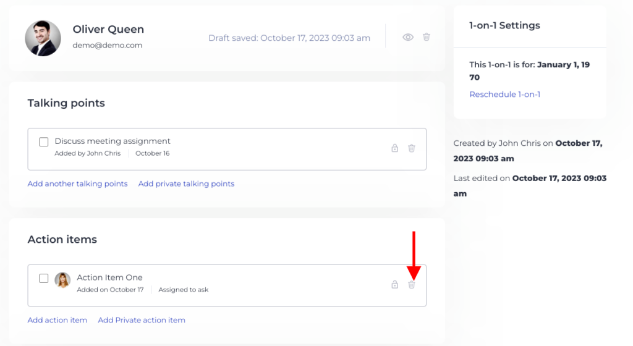Click the Discuss meeting assignment title text

click(113, 141)
